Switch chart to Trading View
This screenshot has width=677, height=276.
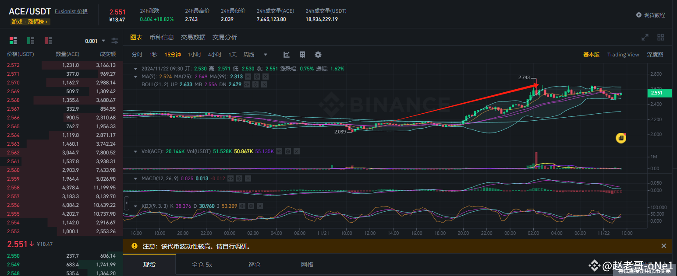tap(623, 55)
